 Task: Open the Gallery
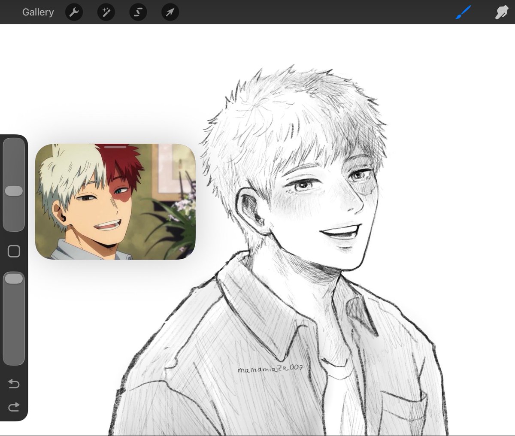pyautogui.click(x=38, y=12)
